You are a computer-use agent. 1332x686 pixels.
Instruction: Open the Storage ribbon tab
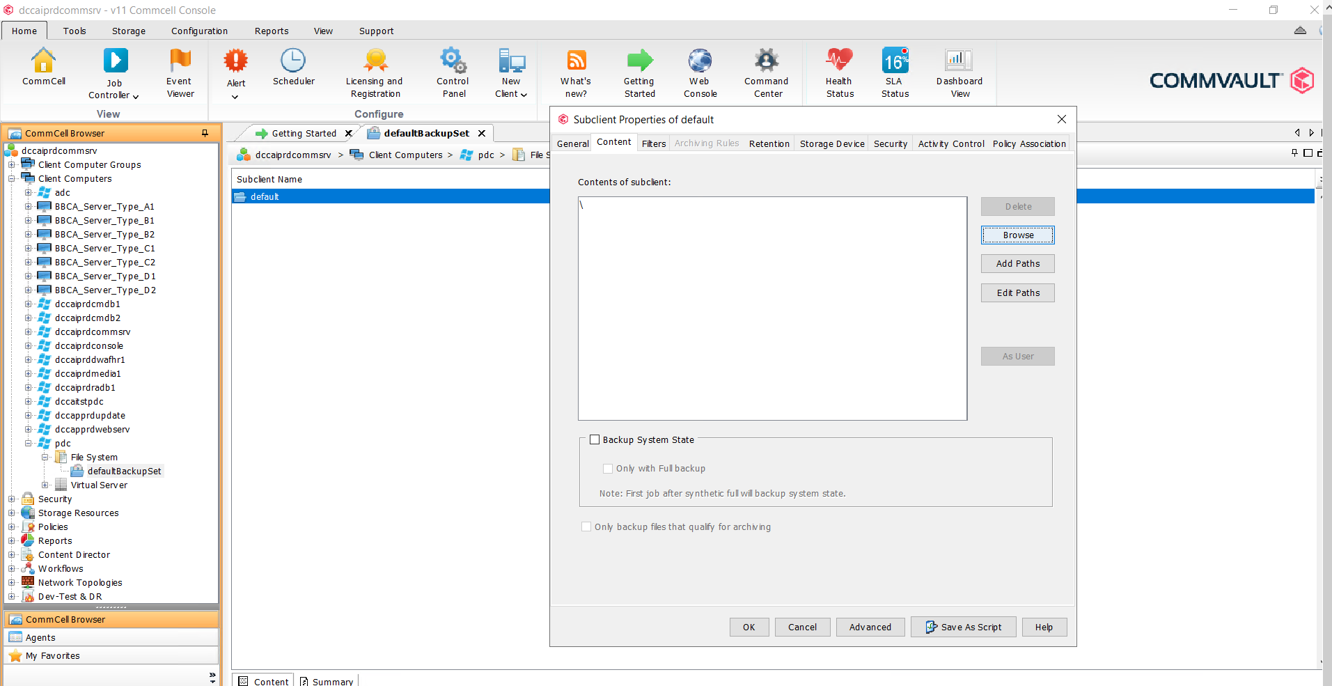[129, 31]
